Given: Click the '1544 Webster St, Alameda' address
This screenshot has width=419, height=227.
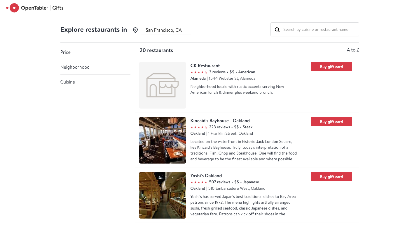Looking at the screenshot, I should [232, 79].
